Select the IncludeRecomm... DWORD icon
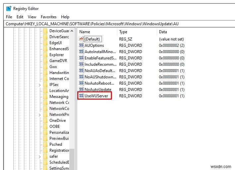 click(81, 64)
